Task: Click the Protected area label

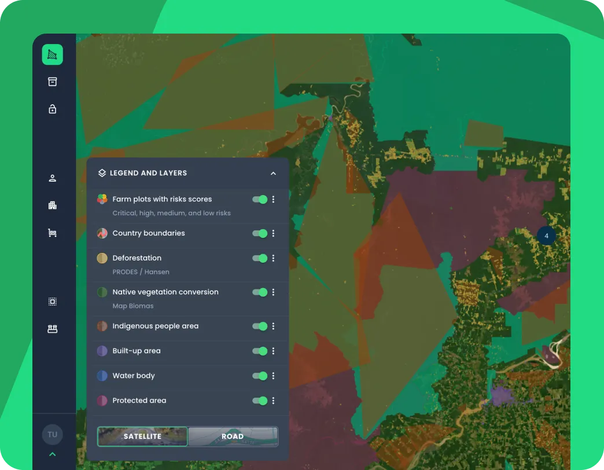Action: point(139,401)
